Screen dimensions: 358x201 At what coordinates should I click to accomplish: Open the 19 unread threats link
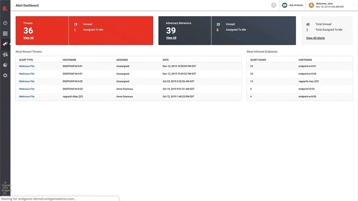pyautogui.click(x=76, y=24)
